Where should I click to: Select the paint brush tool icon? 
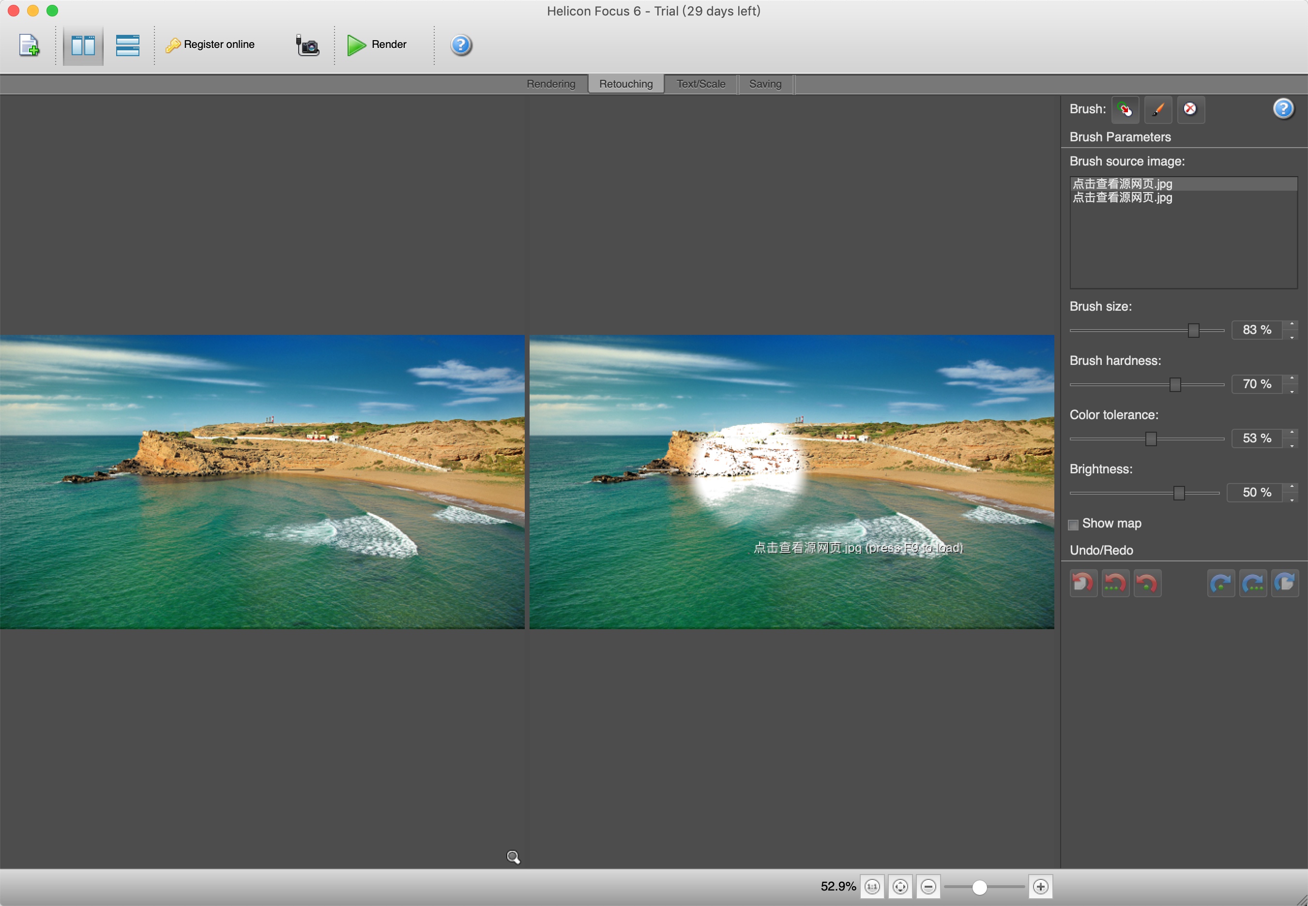pos(1157,109)
